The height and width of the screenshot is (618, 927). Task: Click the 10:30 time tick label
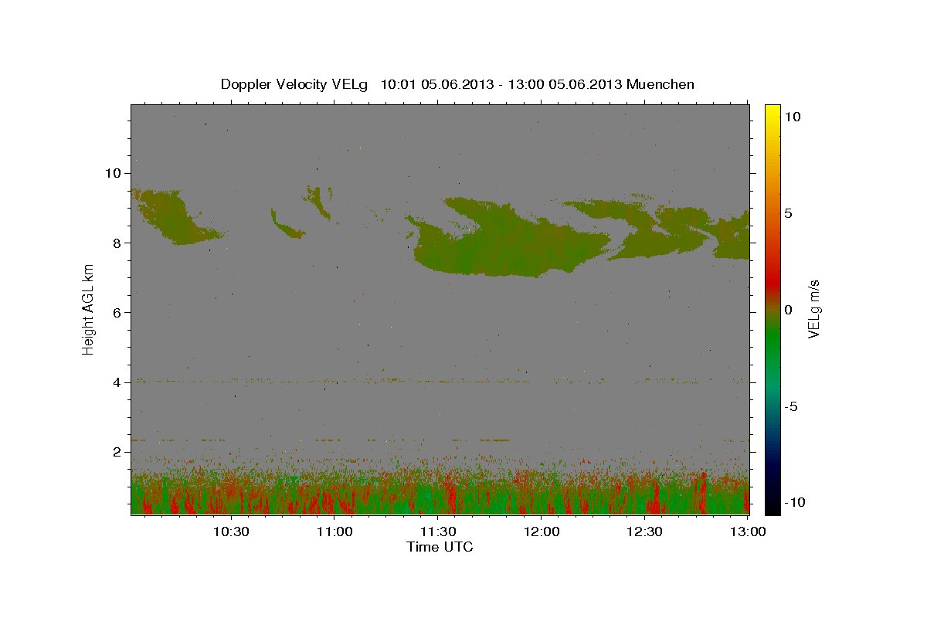pyautogui.click(x=231, y=532)
